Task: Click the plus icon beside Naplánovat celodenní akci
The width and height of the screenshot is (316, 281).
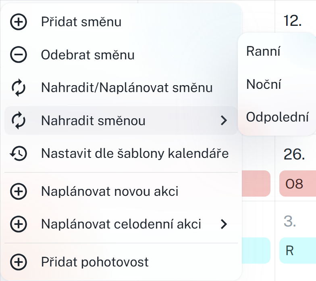Action: click(x=18, y=224)
